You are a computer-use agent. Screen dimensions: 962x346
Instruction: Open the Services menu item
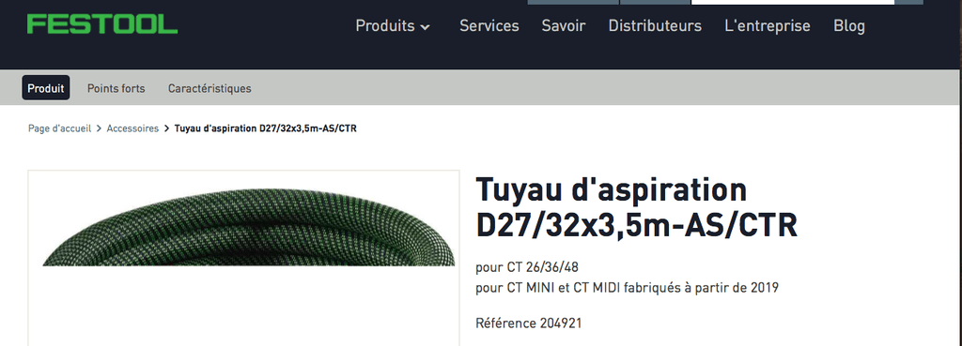pos(489,25)
